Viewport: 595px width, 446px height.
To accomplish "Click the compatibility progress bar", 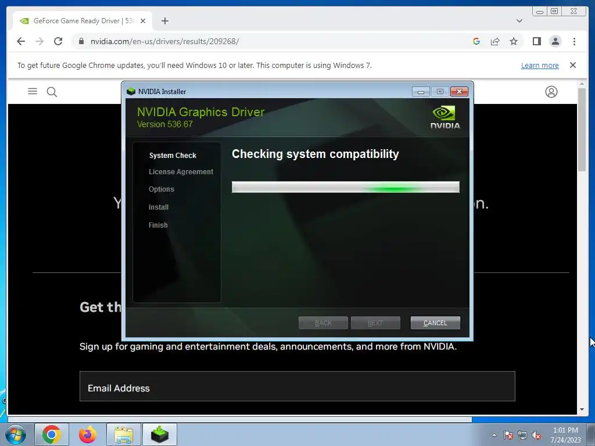I will coord(346,187).
